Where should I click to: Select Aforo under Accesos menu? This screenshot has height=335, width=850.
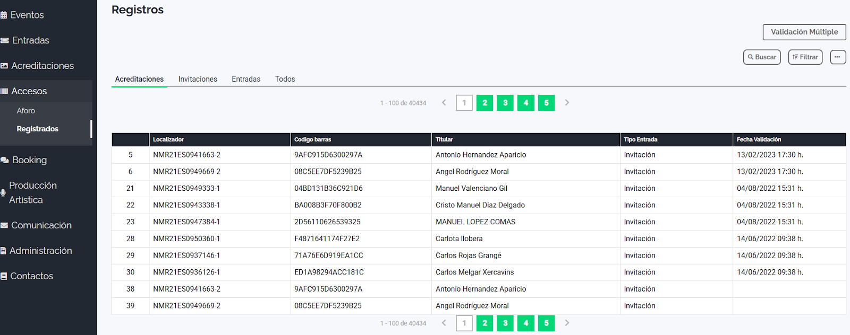(x=26, y=111)
